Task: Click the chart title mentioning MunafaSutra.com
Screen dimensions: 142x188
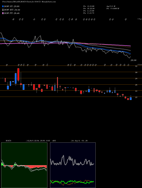Action: [29, 2]
